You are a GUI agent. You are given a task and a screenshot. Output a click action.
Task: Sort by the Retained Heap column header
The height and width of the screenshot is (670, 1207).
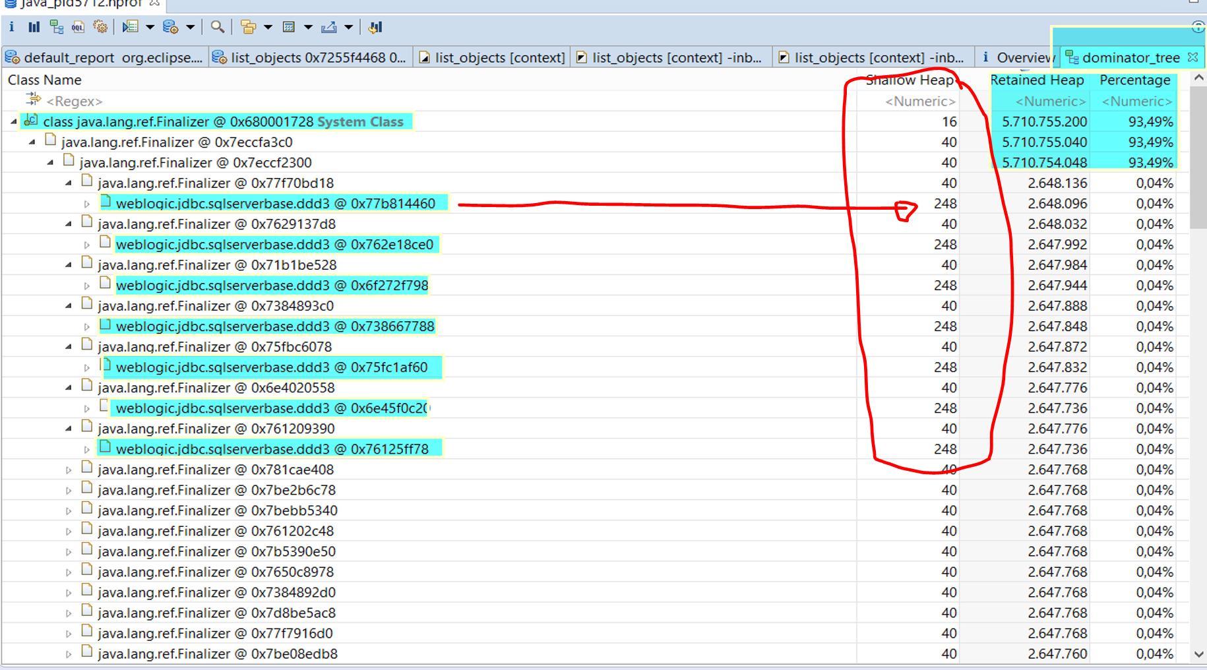click(x=1037, y=80)
